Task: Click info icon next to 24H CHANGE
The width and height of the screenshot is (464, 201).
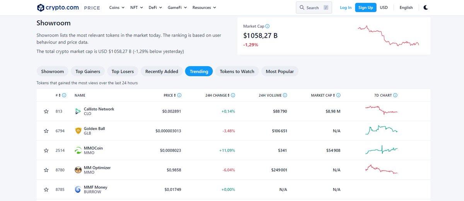Action: [x=233, y=95]
